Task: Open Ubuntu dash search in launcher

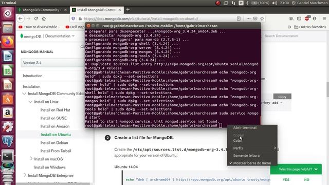Action: [8, 14]
